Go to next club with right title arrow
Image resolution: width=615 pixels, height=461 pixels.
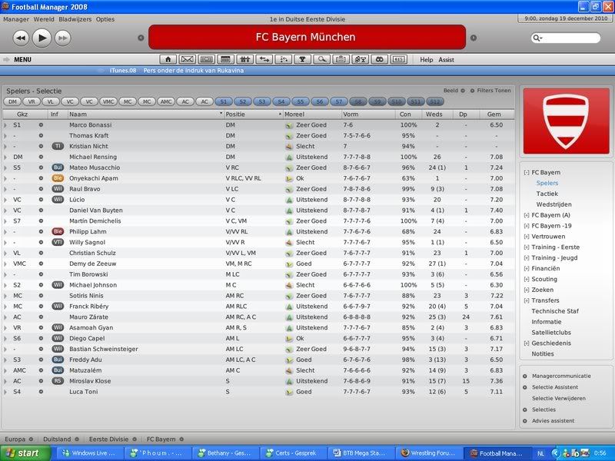pyautogui.click(x=474, y=38)
